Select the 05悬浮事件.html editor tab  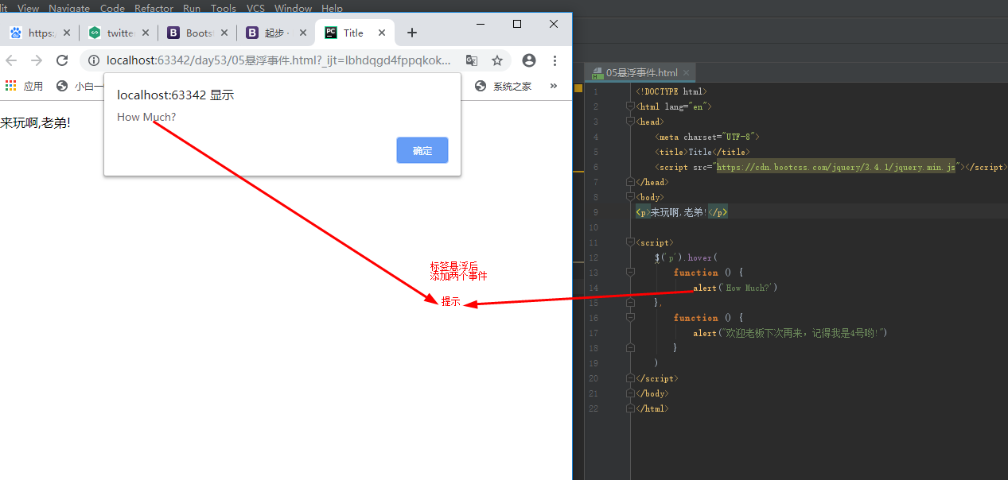pos(640,72)
